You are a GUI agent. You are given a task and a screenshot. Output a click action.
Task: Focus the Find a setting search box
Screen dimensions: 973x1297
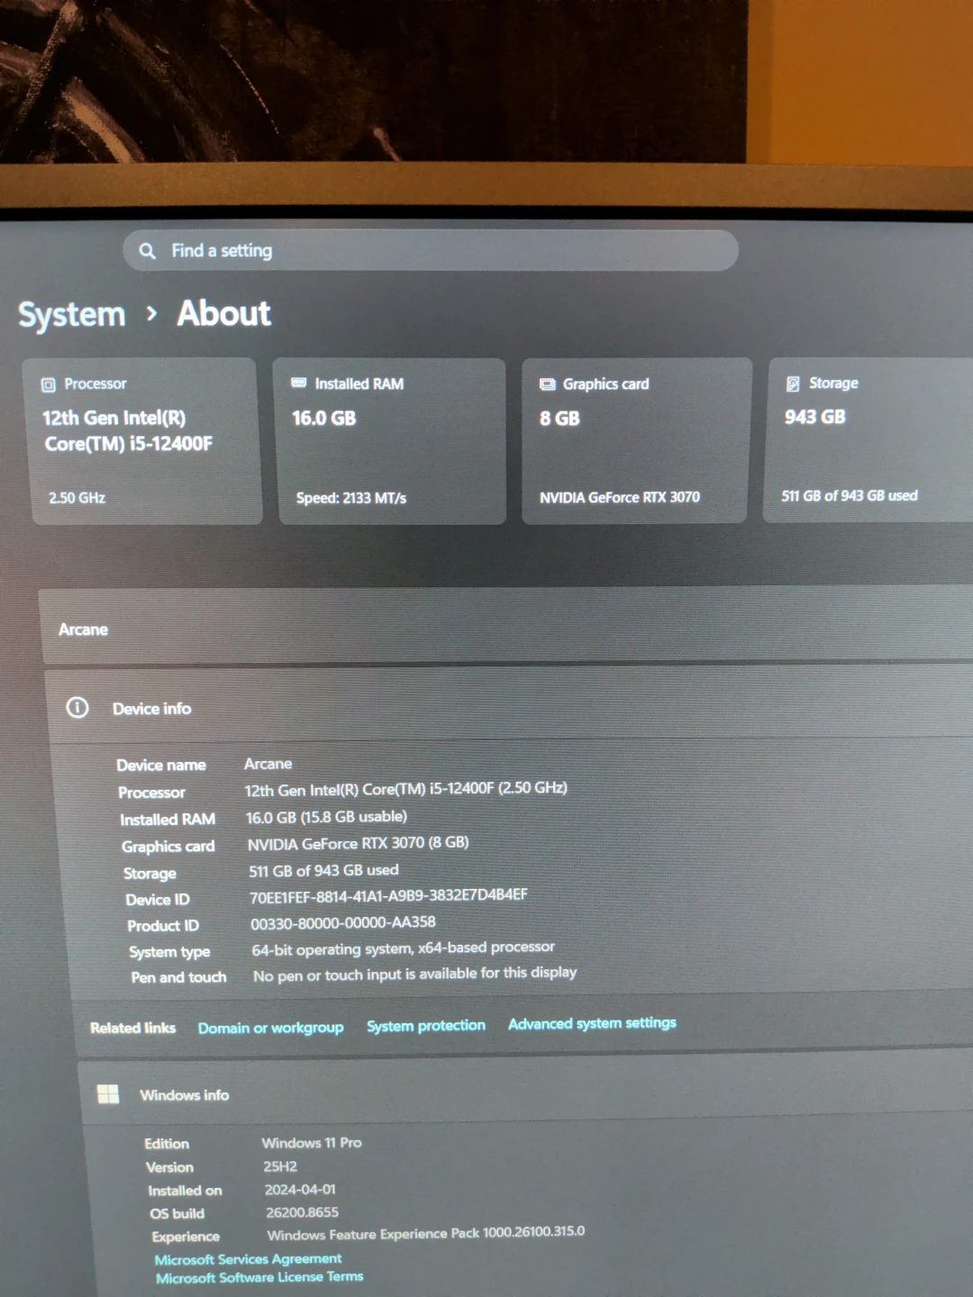[431, 250]
